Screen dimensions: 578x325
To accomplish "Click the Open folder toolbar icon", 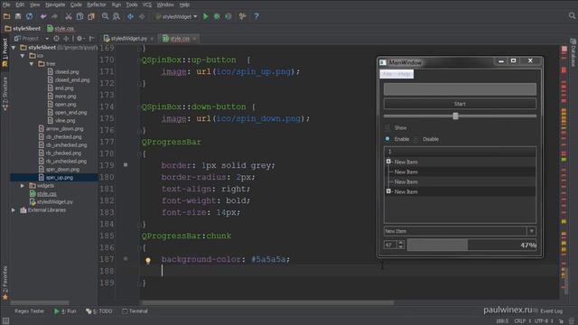I will point(6,16).
